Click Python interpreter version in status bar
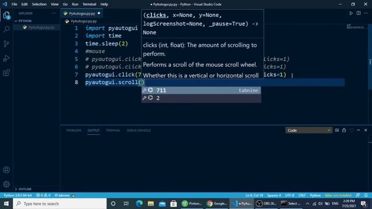The image size is (372, 209). [x=18, y=195]
